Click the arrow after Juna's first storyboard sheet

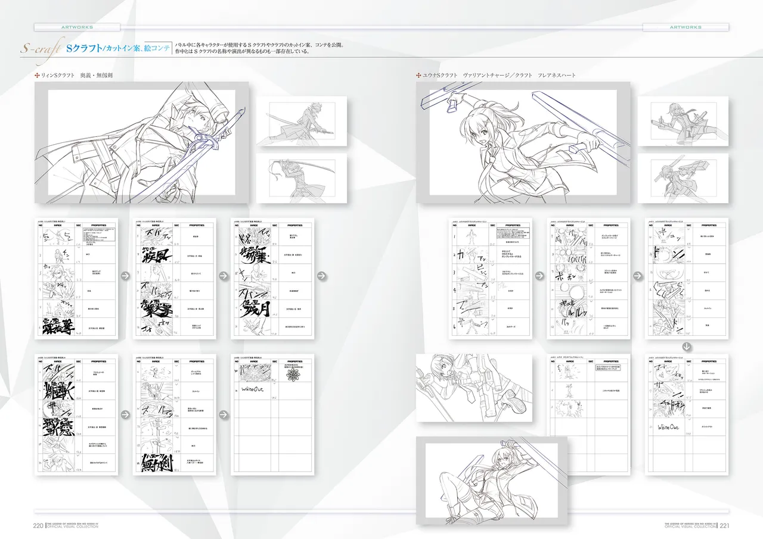539,276
